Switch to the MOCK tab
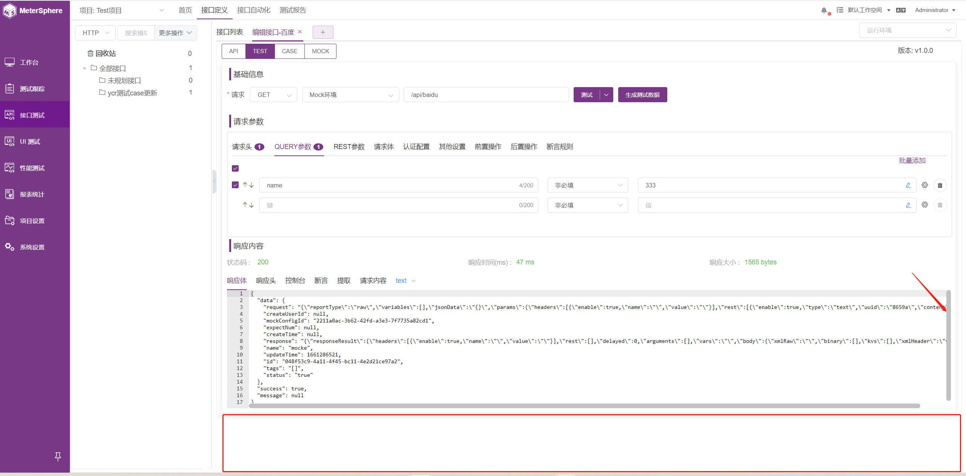 [x=320, y=51]
